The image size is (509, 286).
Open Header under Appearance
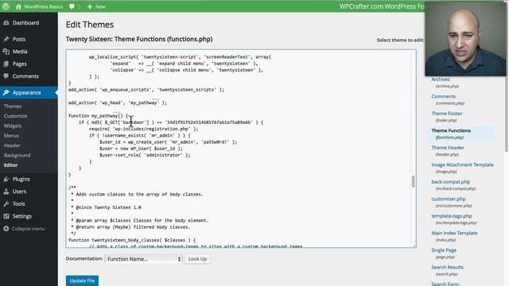(x=12, y=145)
